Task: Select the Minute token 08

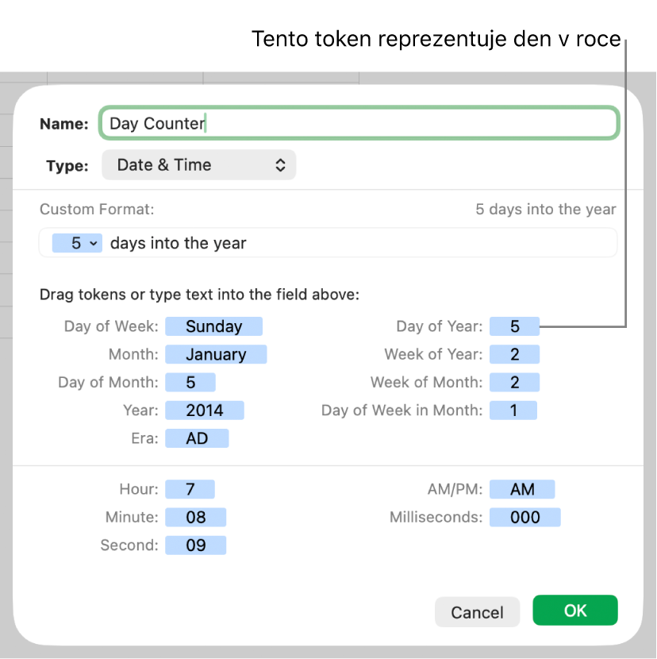Action: point(196,517)
